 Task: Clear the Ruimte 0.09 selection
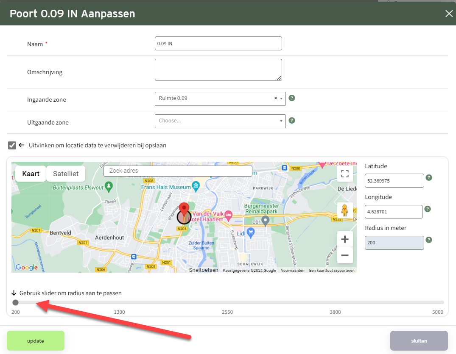(275, 98)
